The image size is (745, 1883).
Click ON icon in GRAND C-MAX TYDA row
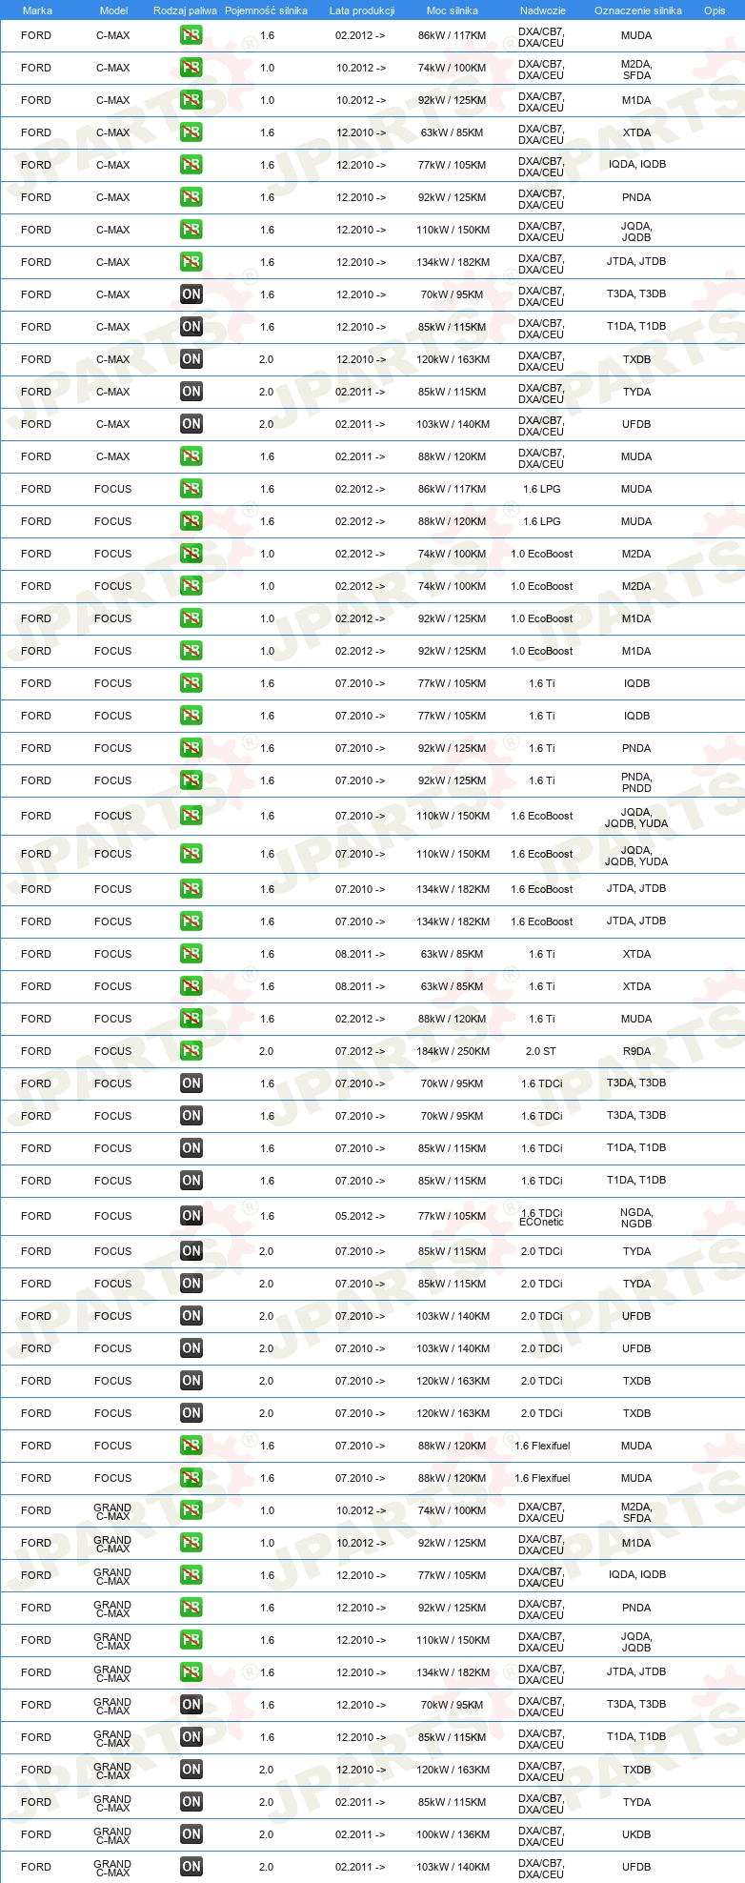[x=191, y=1802]
